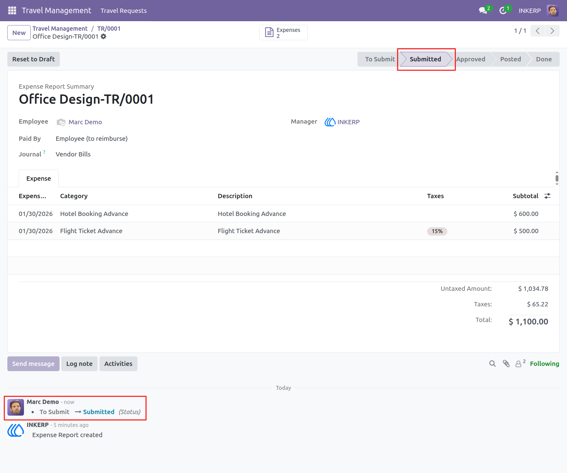Open Travel Requests menu

pyautogui.click(x=124, y=10)
